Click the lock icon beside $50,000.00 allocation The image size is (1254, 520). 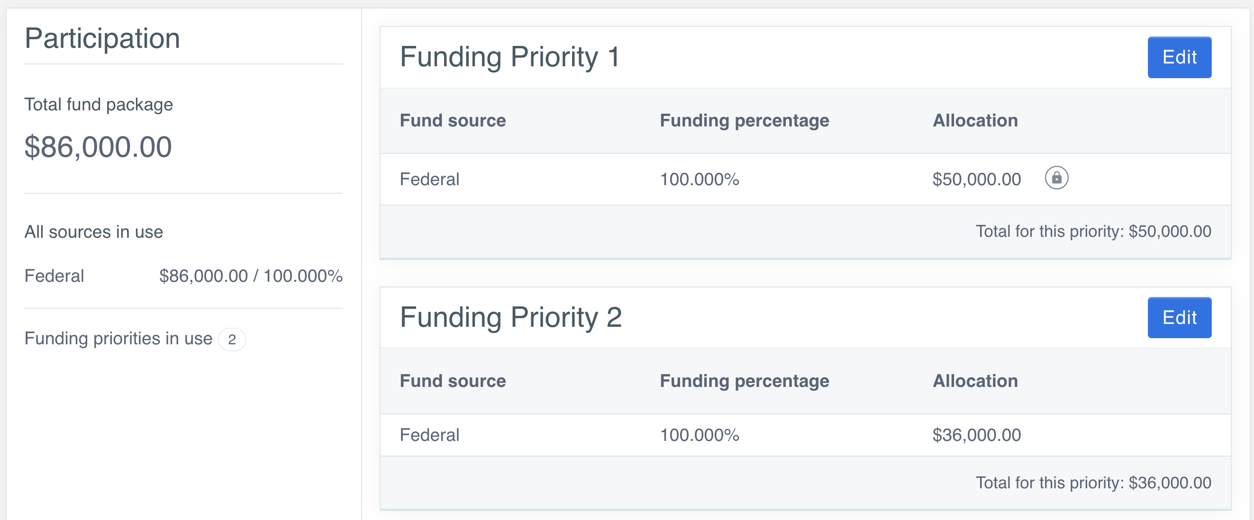pos(1056,178)
